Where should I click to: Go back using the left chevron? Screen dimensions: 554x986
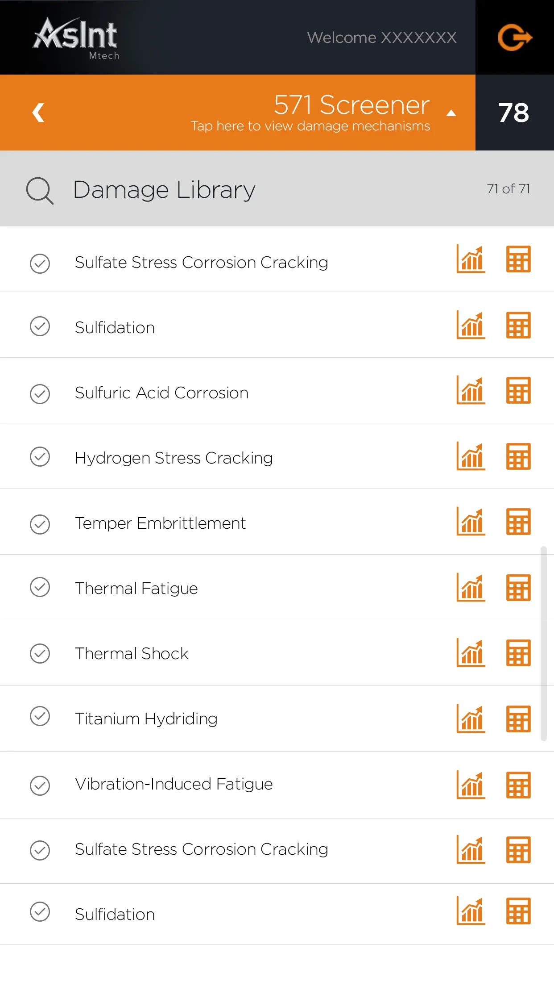[x=38, y=112]
